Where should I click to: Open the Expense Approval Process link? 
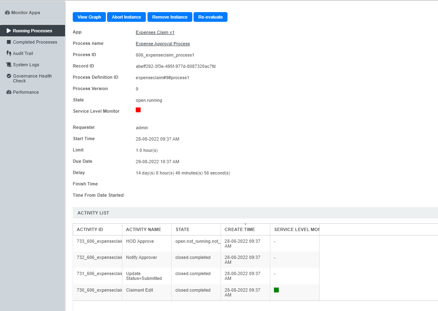pyautogui.click(x=163, y=44)
